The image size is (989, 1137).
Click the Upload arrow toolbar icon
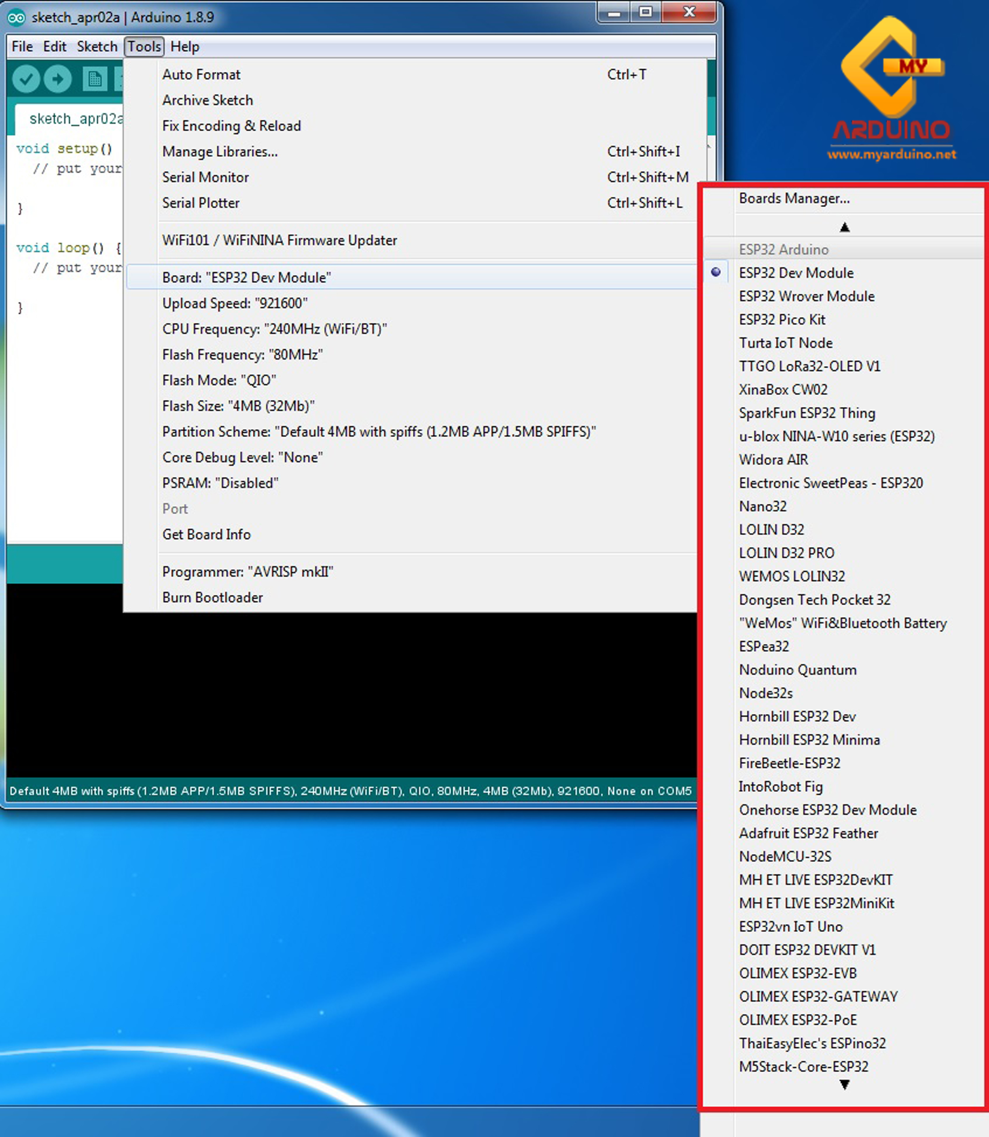click(x=57, y=79)
